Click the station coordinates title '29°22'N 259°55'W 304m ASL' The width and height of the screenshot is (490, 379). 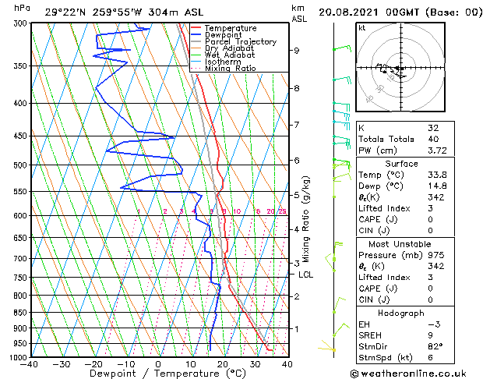[x=124, y=12]
